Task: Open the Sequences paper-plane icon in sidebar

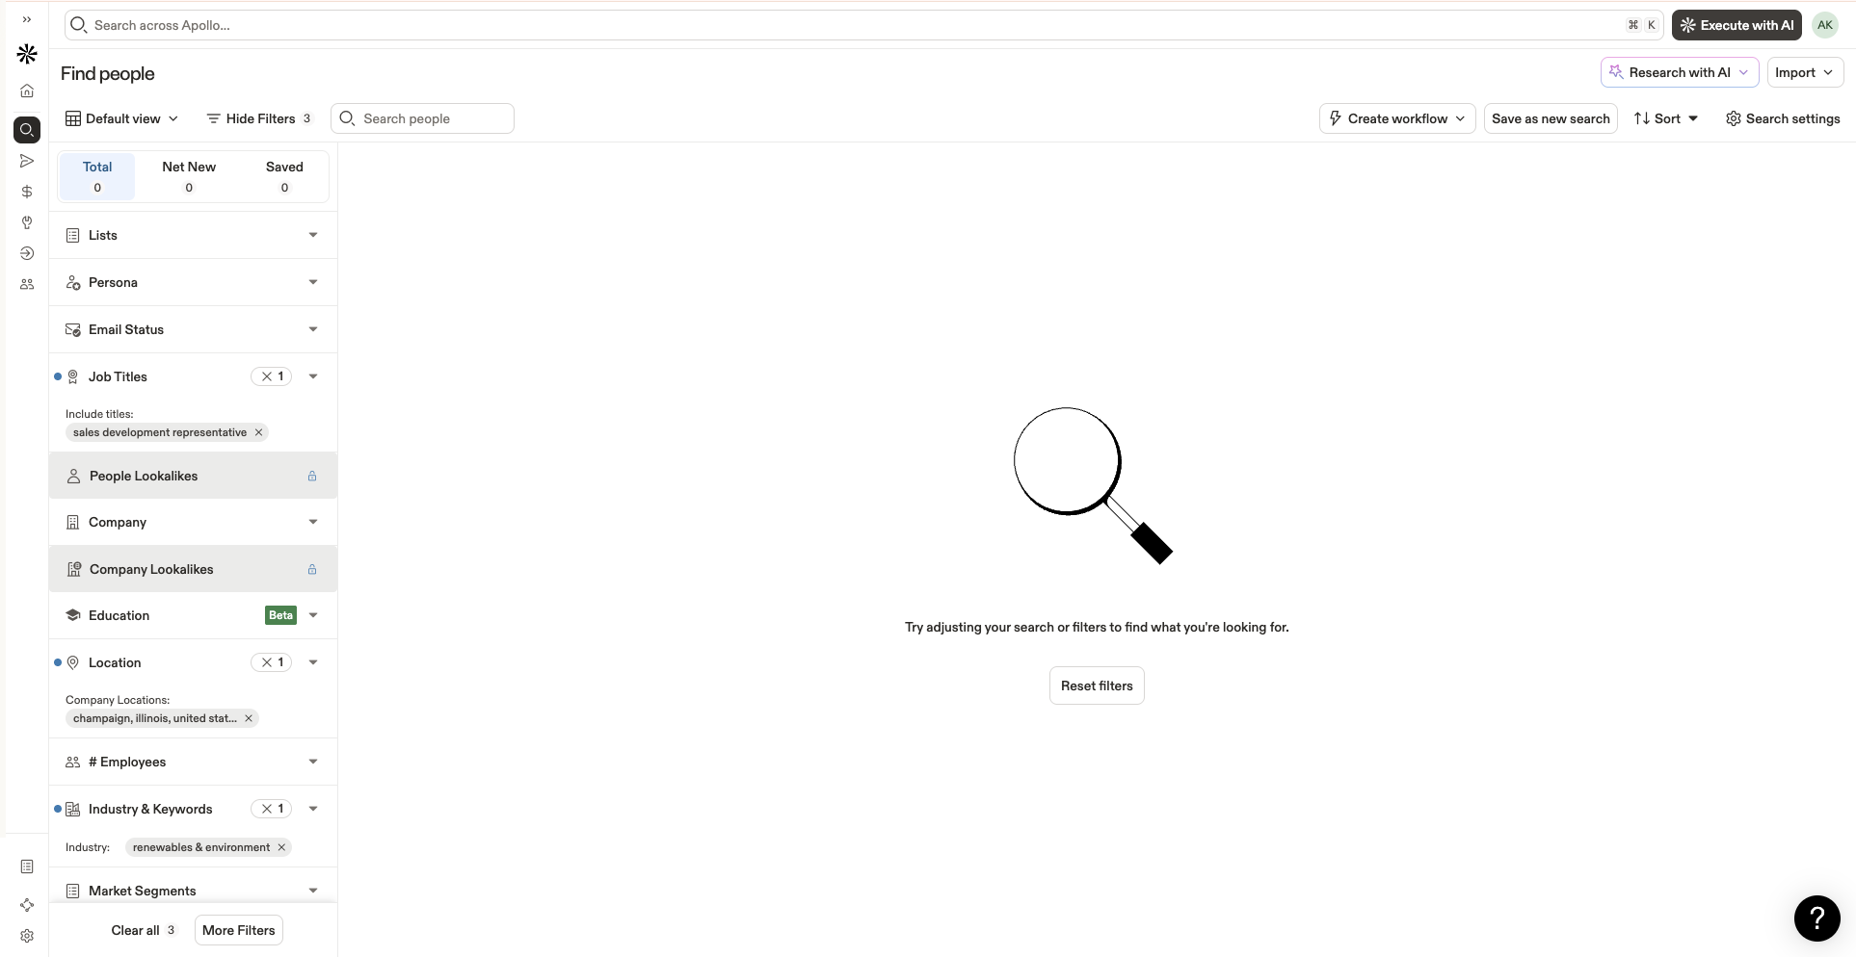Action: (x=27, y=161)
